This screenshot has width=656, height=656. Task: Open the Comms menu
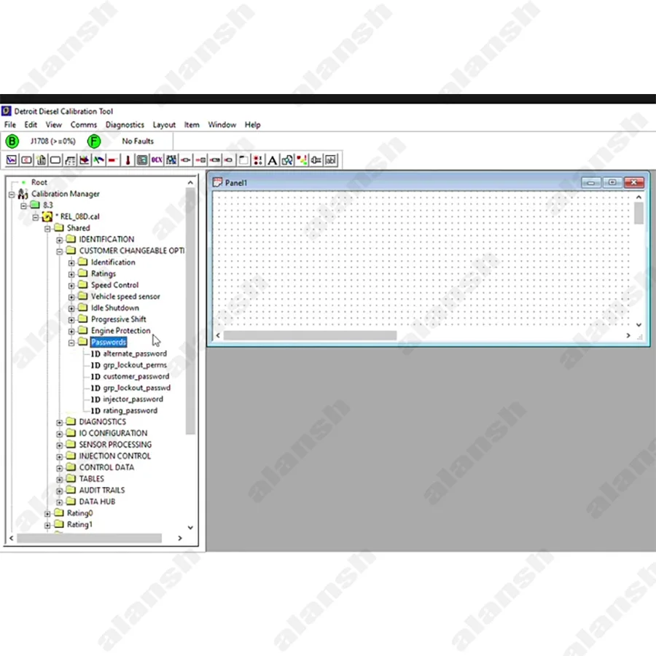[x=84, y=125]
